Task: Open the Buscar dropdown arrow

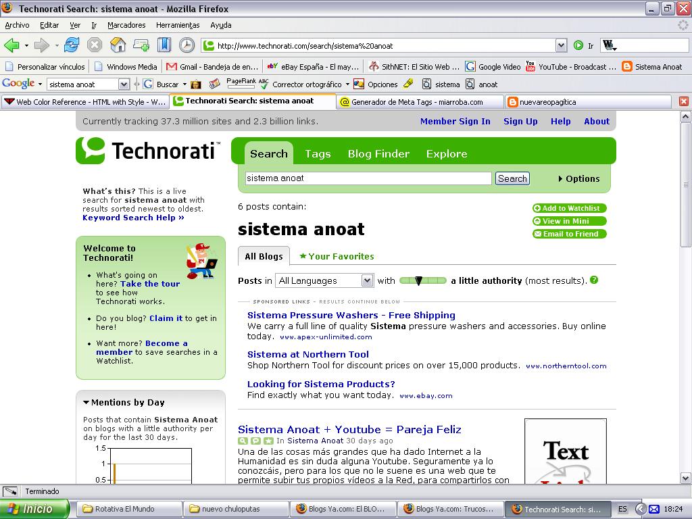Action: [x=184, y=84]
